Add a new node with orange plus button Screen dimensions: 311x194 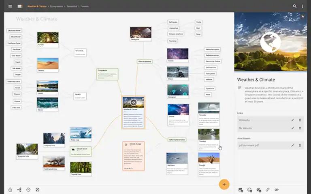pyautogui.click(x=224, y=184)
